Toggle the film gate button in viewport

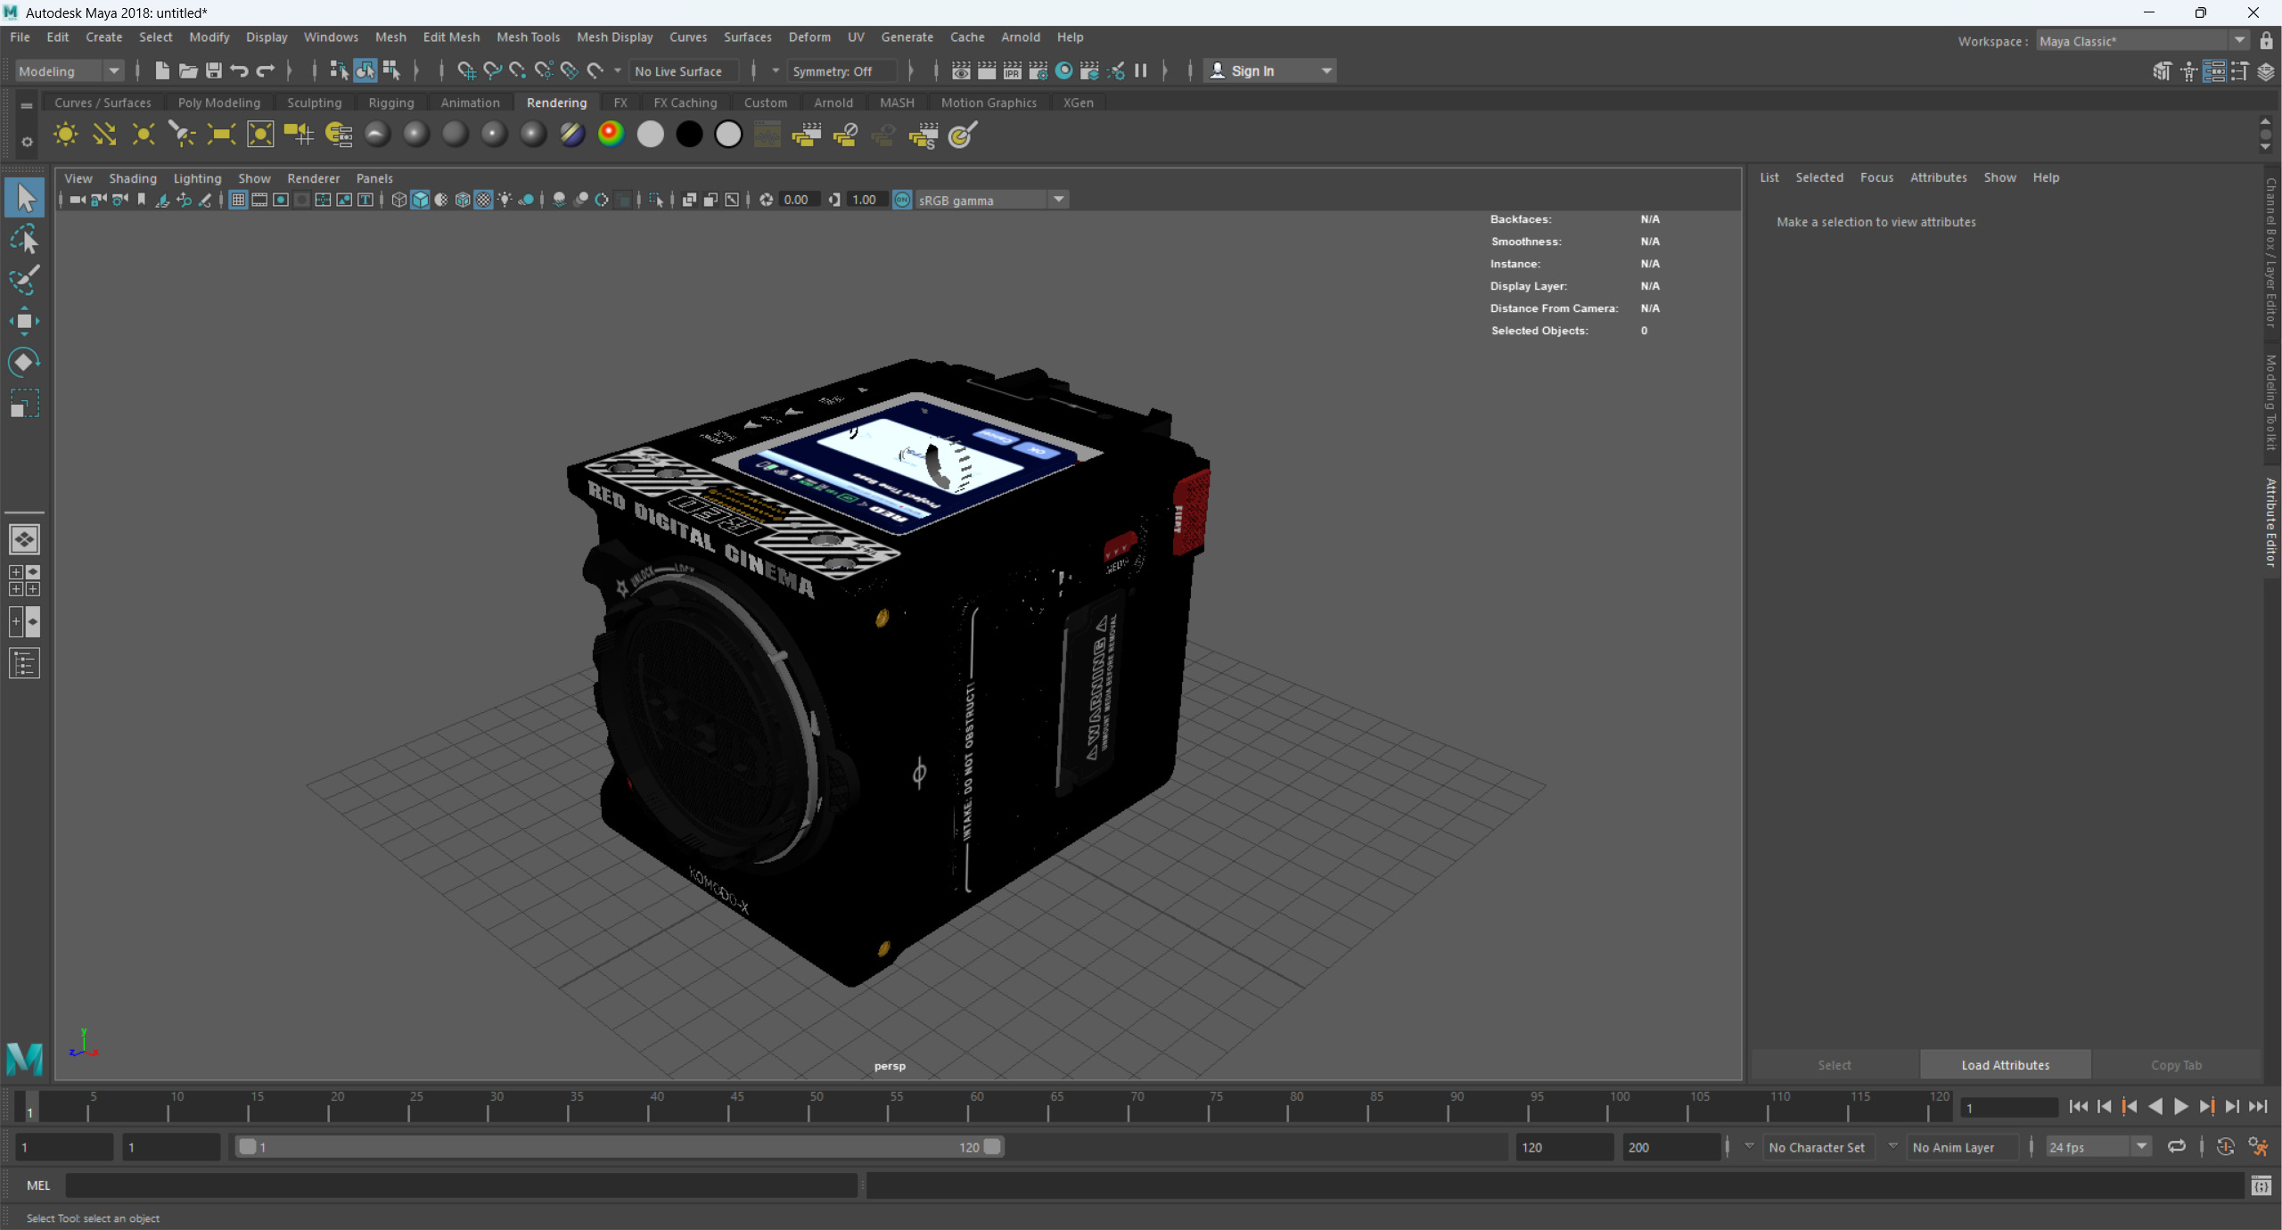(259, 200)
